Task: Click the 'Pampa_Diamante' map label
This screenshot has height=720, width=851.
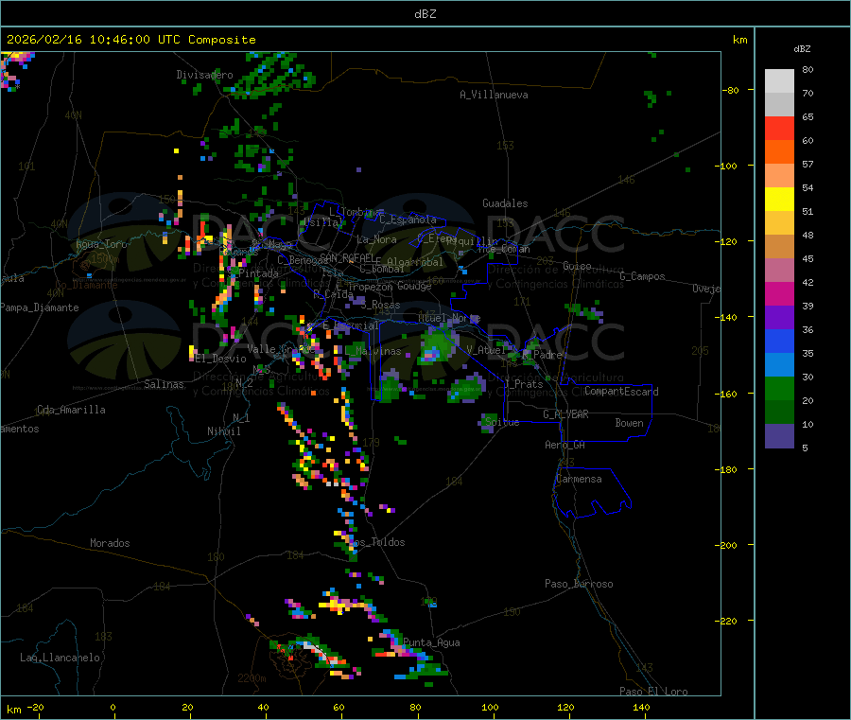Action: click(39, 307)
